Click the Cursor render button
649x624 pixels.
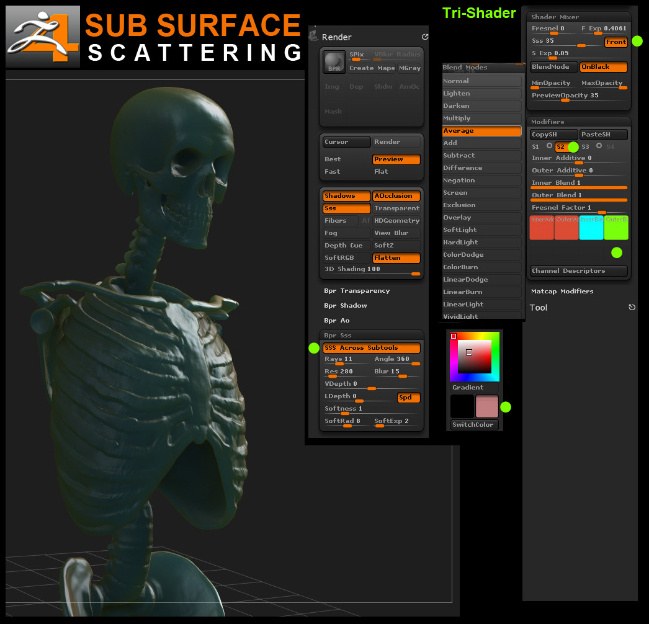[346, 142]
